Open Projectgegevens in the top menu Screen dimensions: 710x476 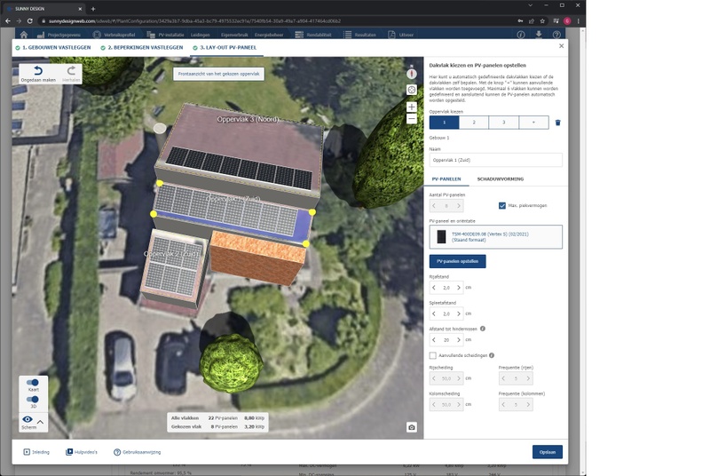click(59, 35)
